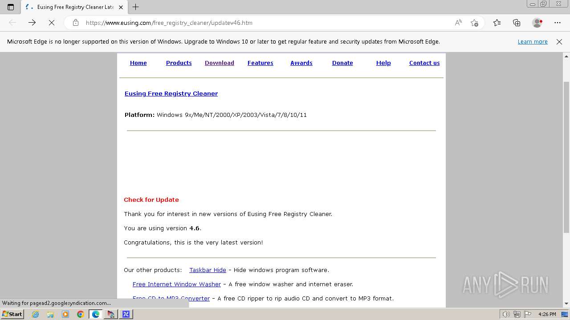570x320 pixels.
Task: Close the Eusing Free Registry Cleaner tab
Action: [x=121, y=7]
